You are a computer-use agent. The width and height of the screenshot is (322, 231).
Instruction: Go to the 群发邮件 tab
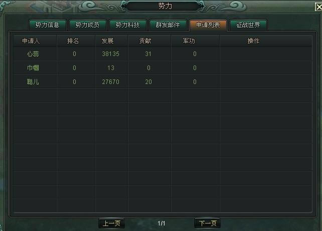[168, 25]
